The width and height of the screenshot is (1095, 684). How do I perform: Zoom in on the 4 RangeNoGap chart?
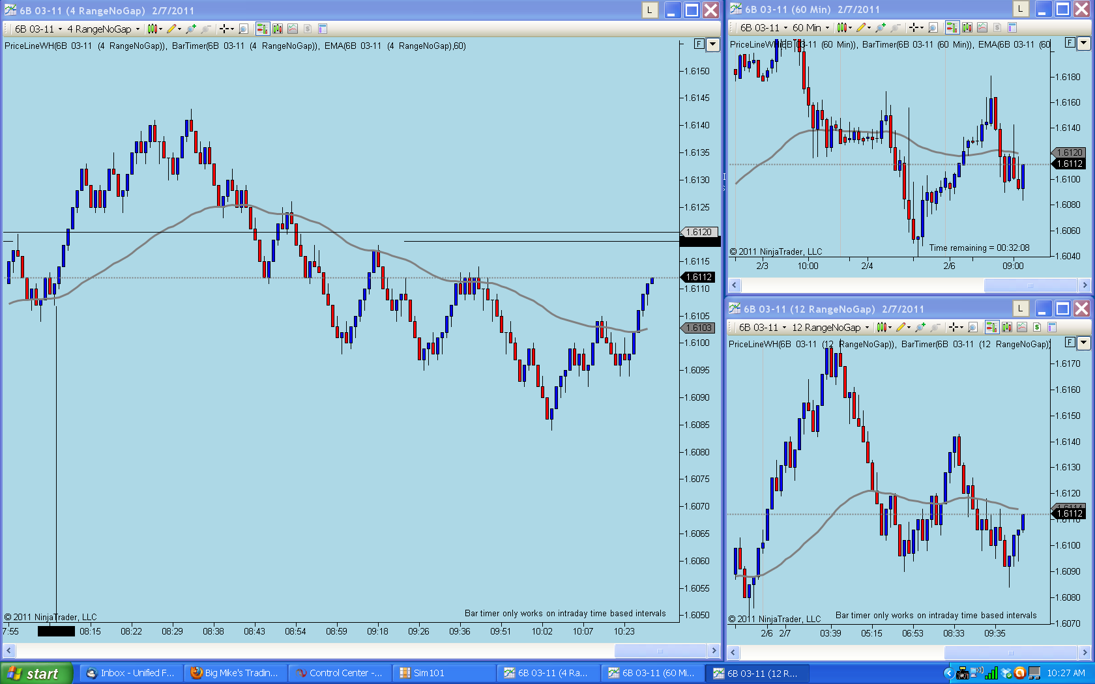(x=191, y=29)
